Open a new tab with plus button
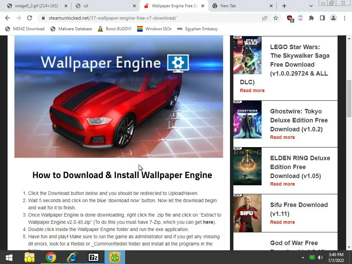 pos(284,6)
